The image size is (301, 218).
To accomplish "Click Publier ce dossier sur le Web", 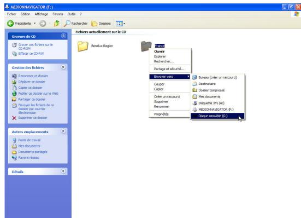I will (x=38, y=93).
